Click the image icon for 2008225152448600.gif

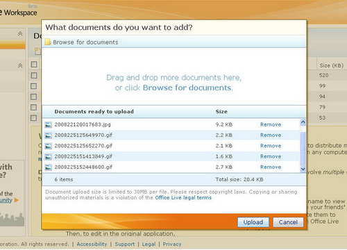point(48,167)
